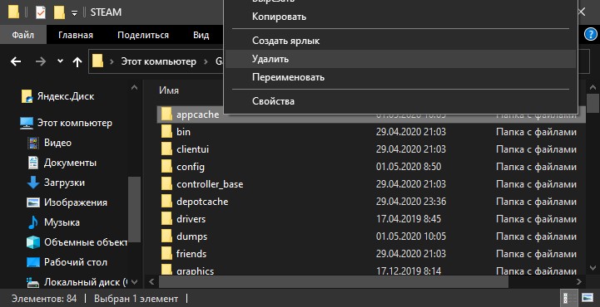Open Документы in the navigation pane
Image resolution: width=600 pixels, height=307 pixels.
[x=70, y=163]
